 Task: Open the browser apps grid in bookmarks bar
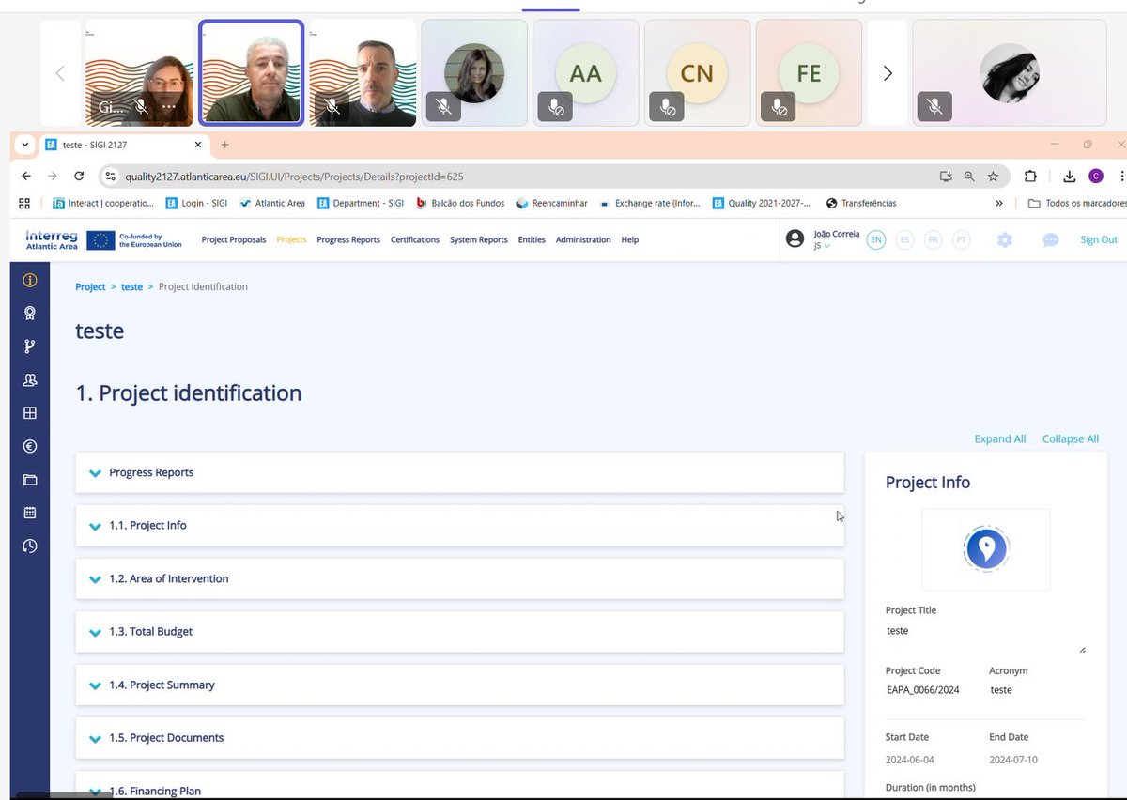point(24,203)
